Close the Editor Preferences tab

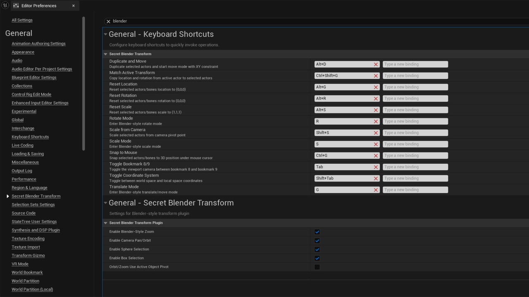(74, 6)
